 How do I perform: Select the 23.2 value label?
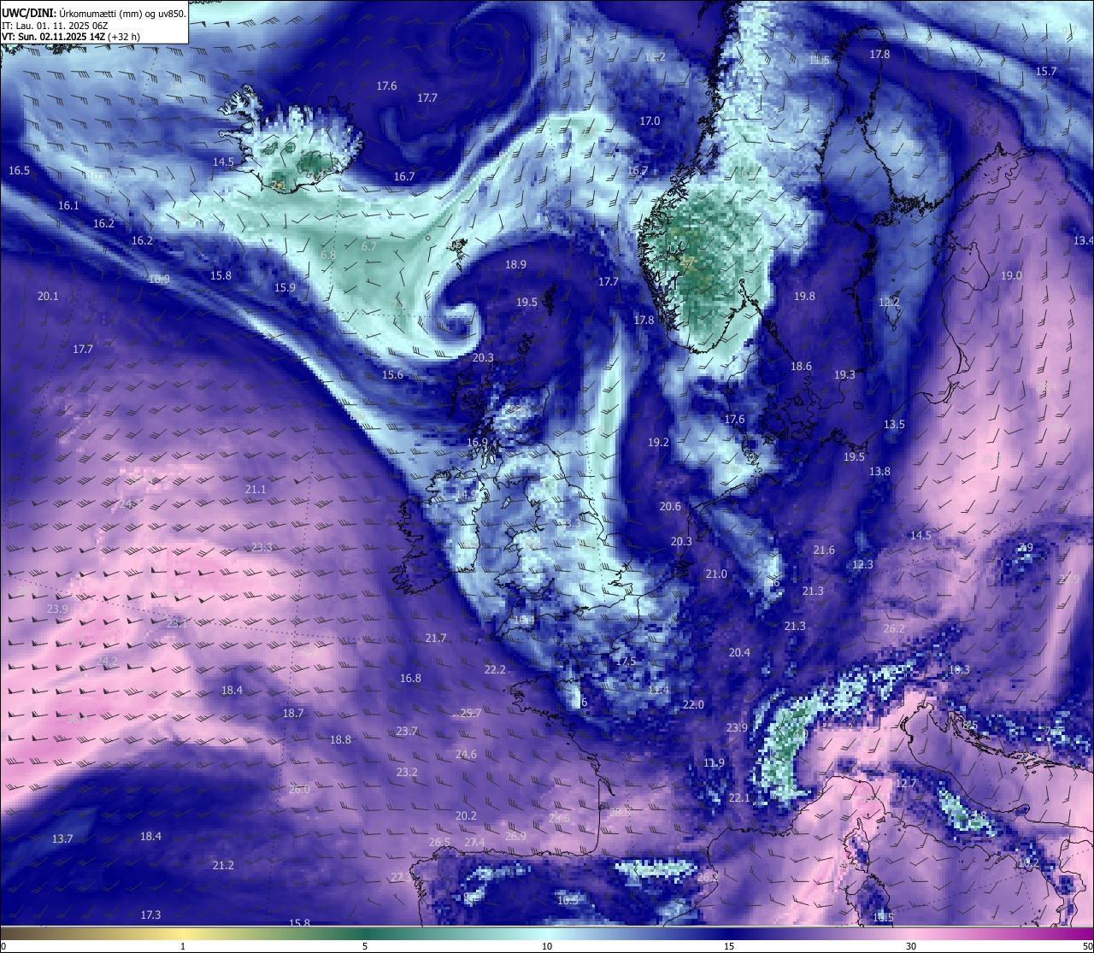click(407, 773)
